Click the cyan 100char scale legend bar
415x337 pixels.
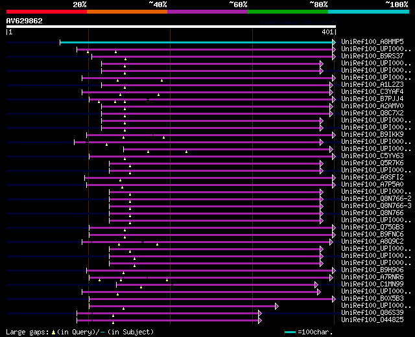coord(290,332)
